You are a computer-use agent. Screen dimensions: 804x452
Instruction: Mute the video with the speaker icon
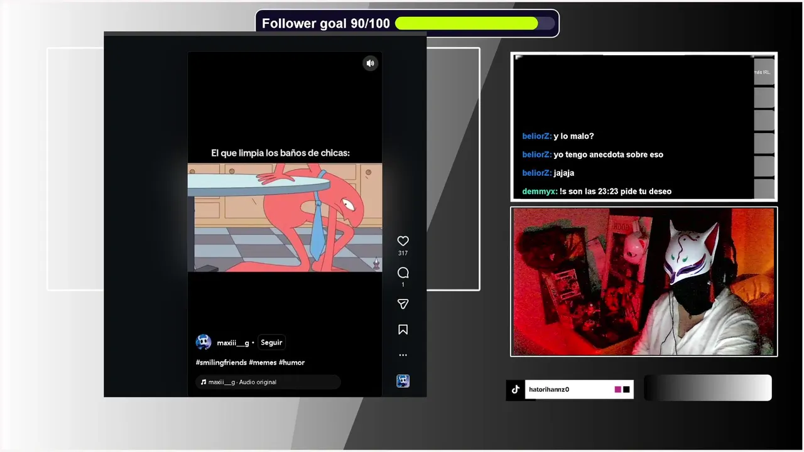370,63
